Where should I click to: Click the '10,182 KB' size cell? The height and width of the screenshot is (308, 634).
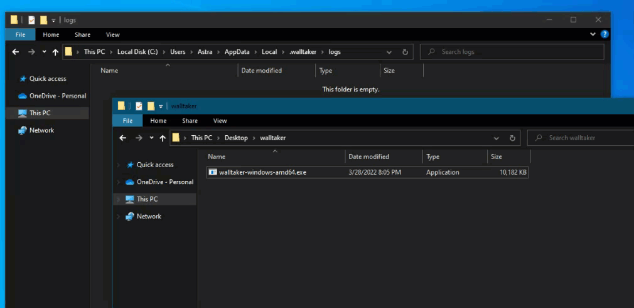513,172
